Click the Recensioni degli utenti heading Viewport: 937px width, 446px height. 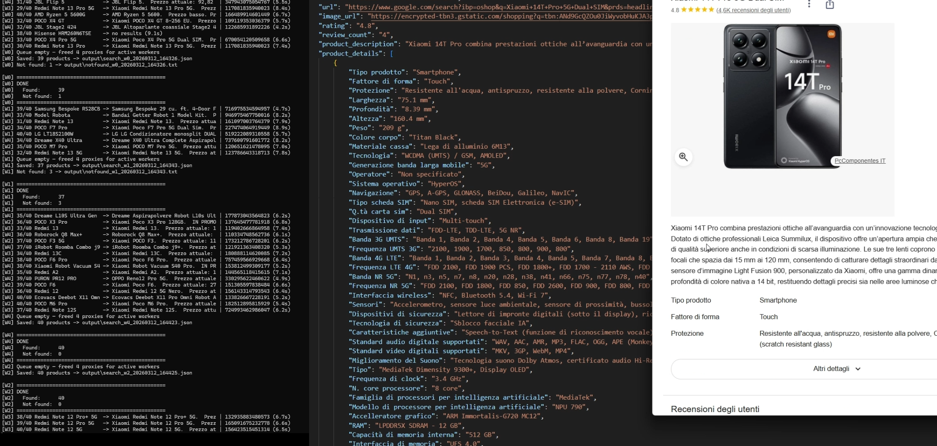pos(715,409)
